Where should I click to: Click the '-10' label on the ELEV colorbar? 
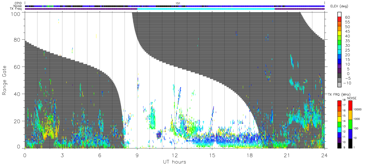pyautogui.click(x=347, y=83)
